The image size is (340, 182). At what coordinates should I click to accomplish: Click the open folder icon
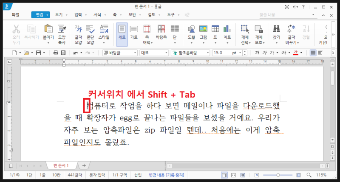click(x=26, y=53)
